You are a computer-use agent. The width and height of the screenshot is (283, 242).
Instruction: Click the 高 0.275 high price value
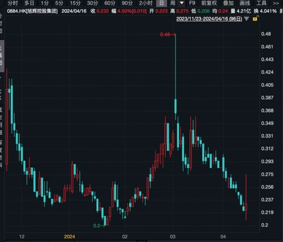(179, 11)
